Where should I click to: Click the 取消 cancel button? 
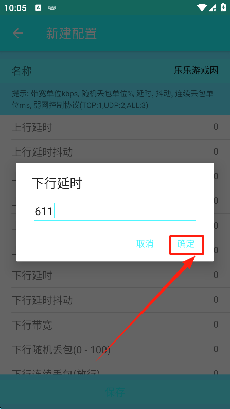[x=145, y=244]
